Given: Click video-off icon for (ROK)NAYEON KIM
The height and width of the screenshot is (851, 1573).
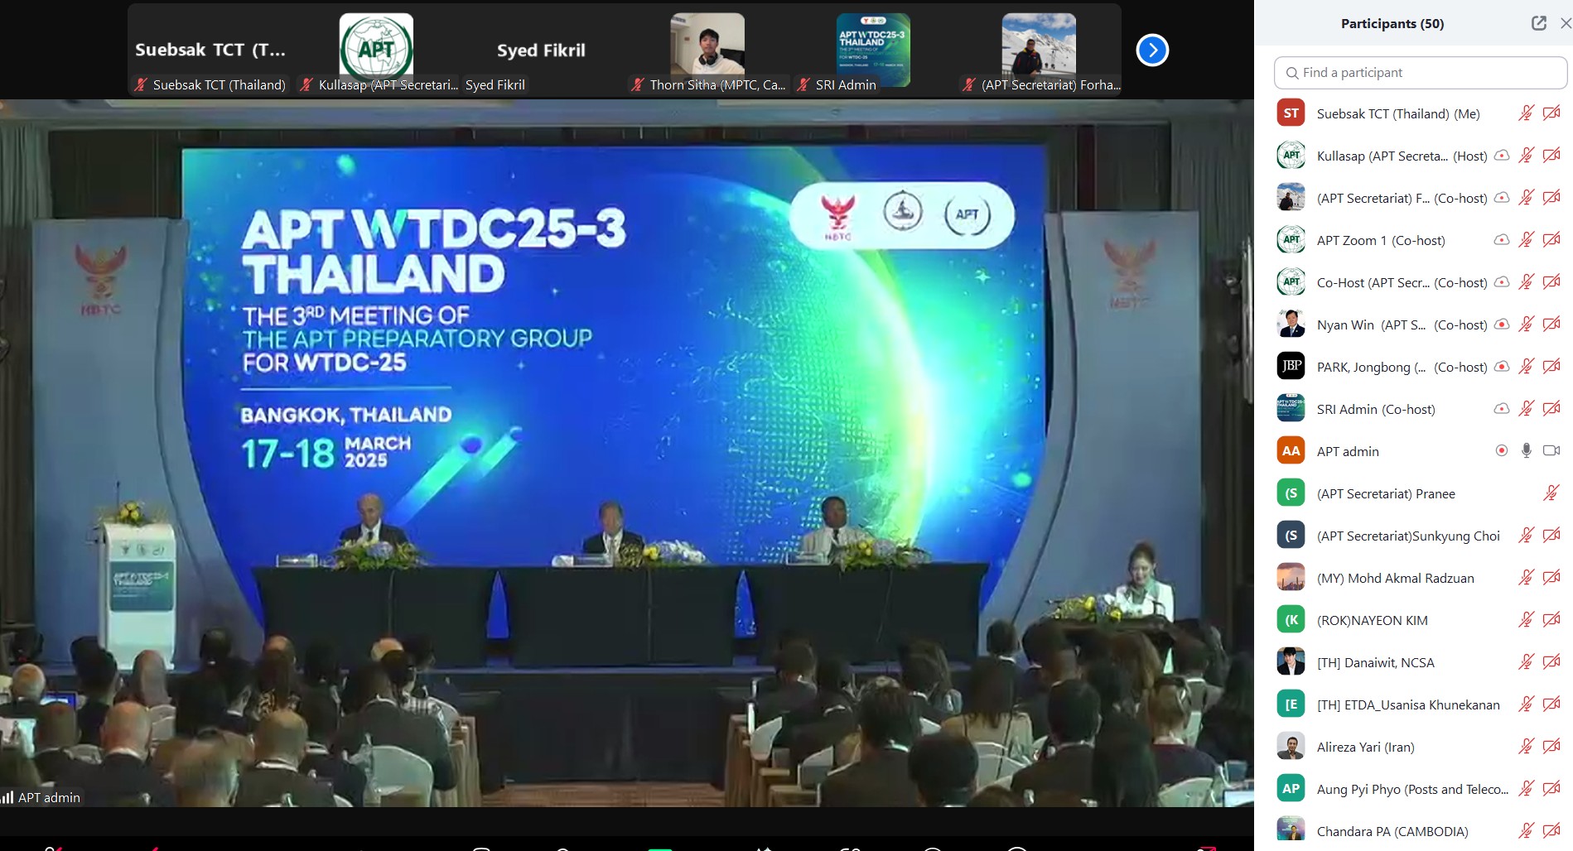Looking at the screenshot, I should (1551, 620).
